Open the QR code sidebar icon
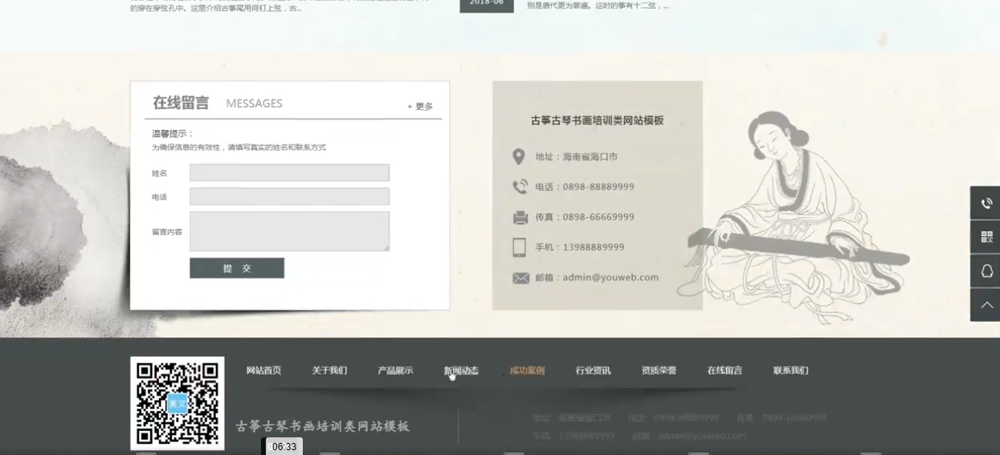This screenshot has width=1000, height=455. pos(986,237)
